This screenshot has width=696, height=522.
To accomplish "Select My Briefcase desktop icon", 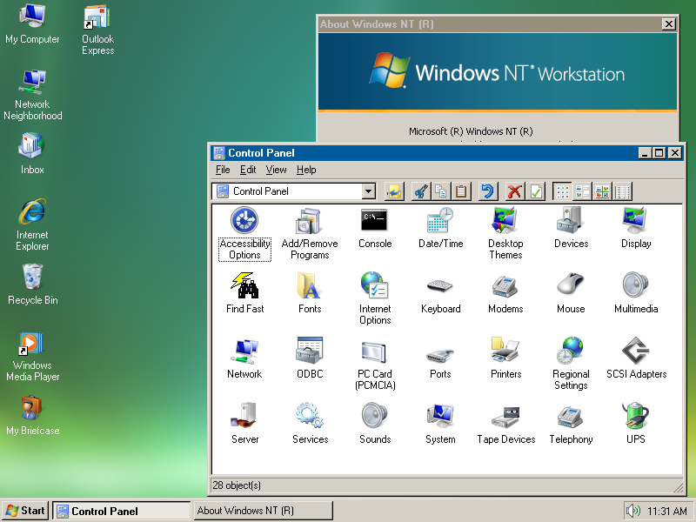I will tap(32, 416).
